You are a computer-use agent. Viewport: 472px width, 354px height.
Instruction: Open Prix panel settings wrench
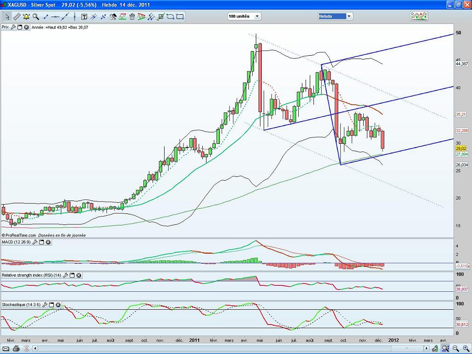tap(13, 27)
